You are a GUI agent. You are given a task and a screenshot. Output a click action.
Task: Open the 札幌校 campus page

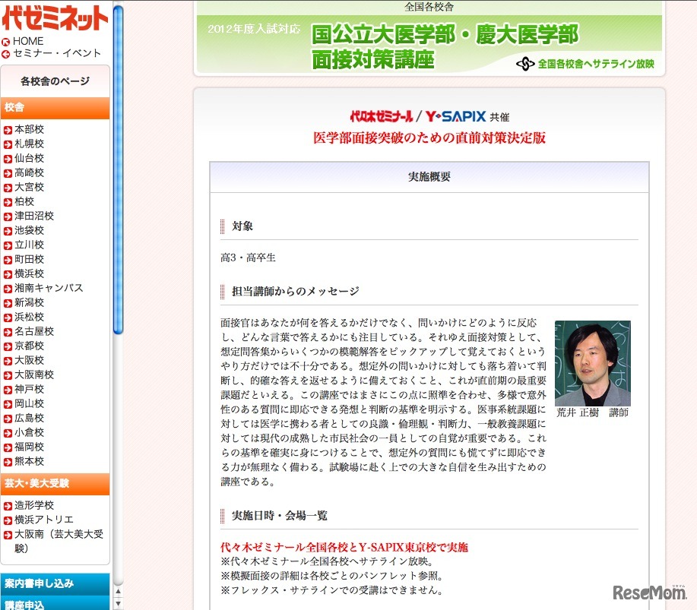(30, 144)
